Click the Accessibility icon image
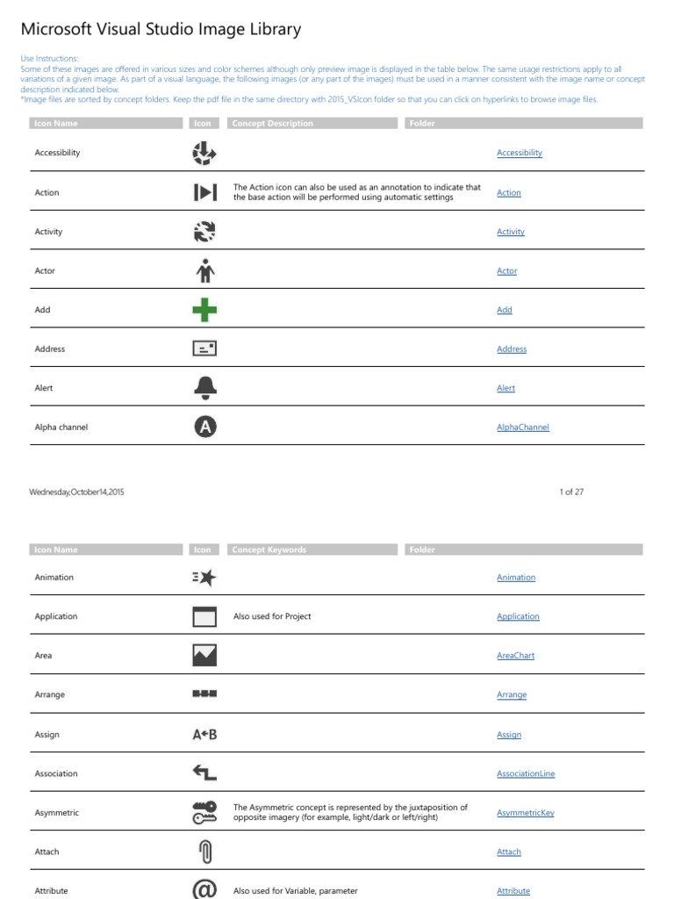The height and width of the screenshot is (899, 674). click(x=204, y=154)
